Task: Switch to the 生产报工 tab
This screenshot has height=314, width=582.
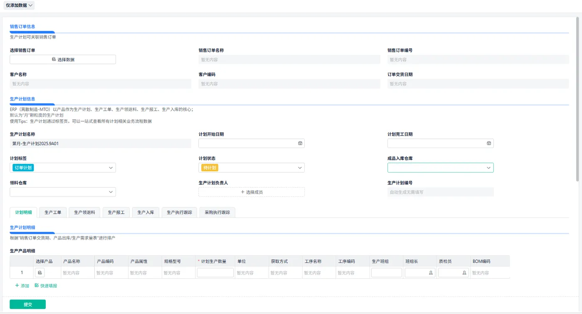Action: [116, 212]
